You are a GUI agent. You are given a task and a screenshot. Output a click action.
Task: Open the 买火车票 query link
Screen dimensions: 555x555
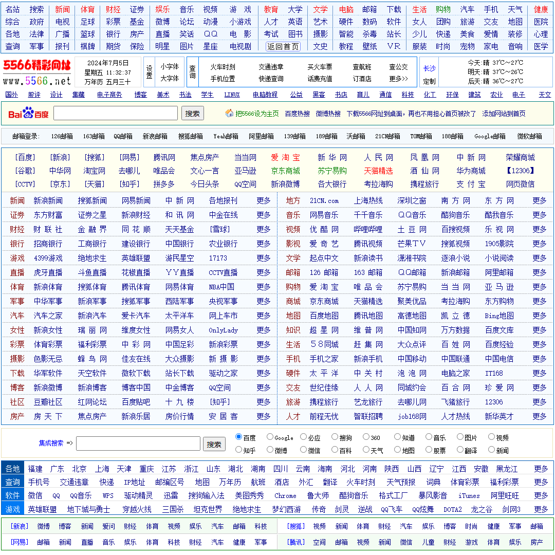tap(320, 67)
